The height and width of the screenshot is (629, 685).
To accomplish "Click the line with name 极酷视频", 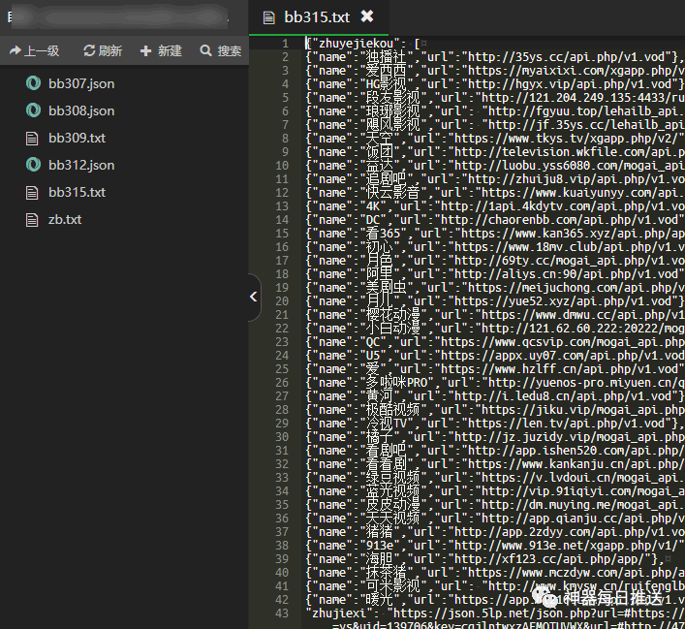I will point(494,410).
